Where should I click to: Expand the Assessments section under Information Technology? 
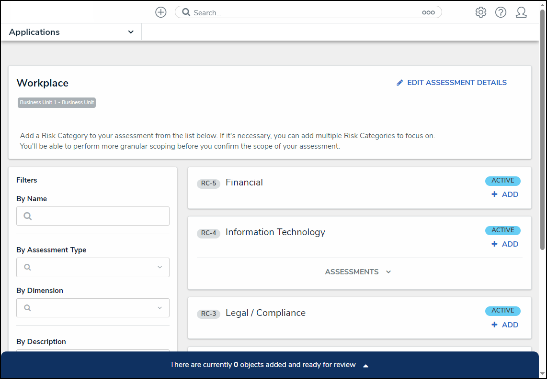359,272
